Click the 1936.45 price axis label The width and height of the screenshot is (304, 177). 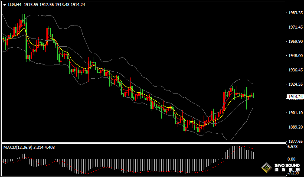click(295, 70)
